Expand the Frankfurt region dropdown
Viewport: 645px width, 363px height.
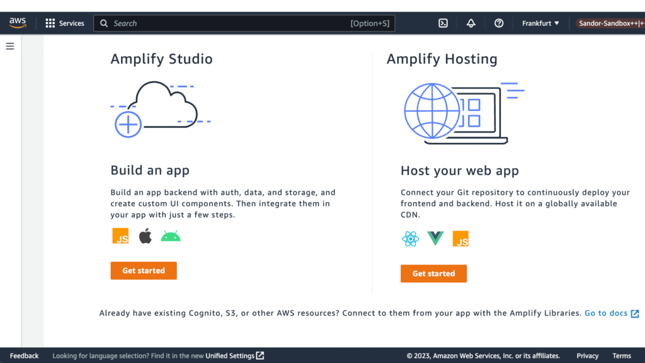pyautogui.click(x=540, y=23)
